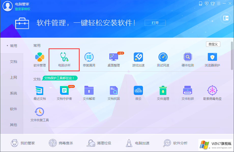Open 桌面整理 desktop organizer
The height and width of the screenshot is (152, 234).
coord(114,60)
